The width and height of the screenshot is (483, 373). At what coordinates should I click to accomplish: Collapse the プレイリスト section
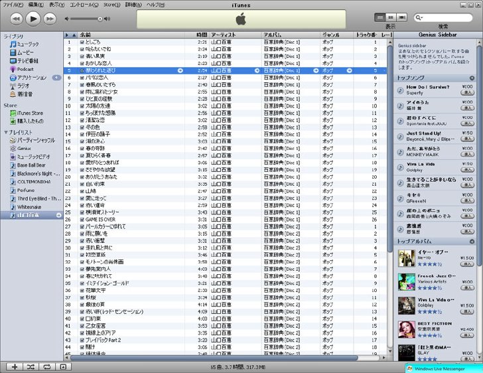pyautogui.click(x=5, y=133)
